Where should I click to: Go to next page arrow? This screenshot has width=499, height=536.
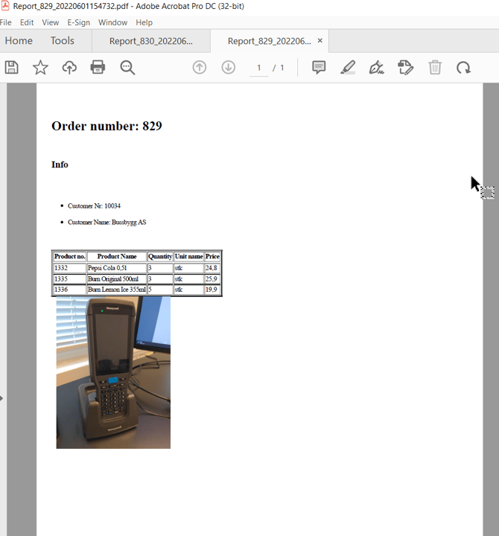point(229,68)
